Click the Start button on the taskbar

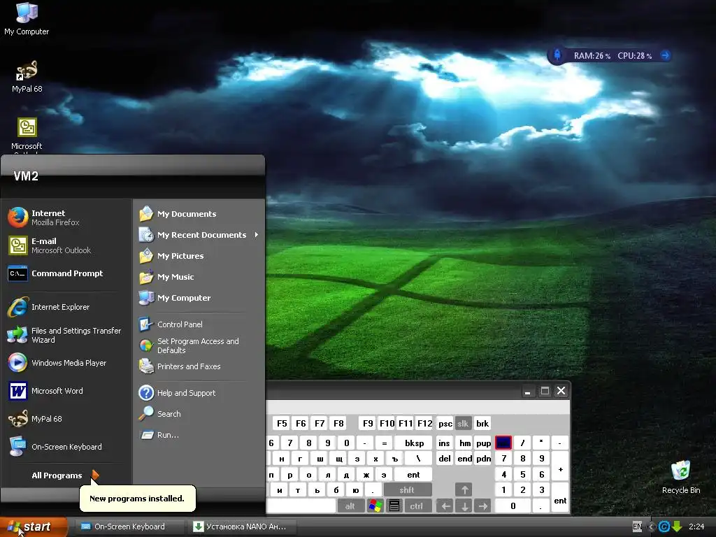(33, 527)
